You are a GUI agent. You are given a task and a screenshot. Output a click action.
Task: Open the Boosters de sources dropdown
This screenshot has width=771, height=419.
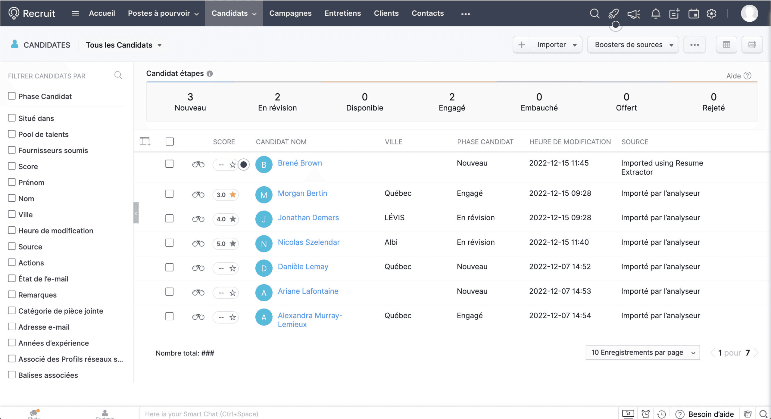(633, 45)
